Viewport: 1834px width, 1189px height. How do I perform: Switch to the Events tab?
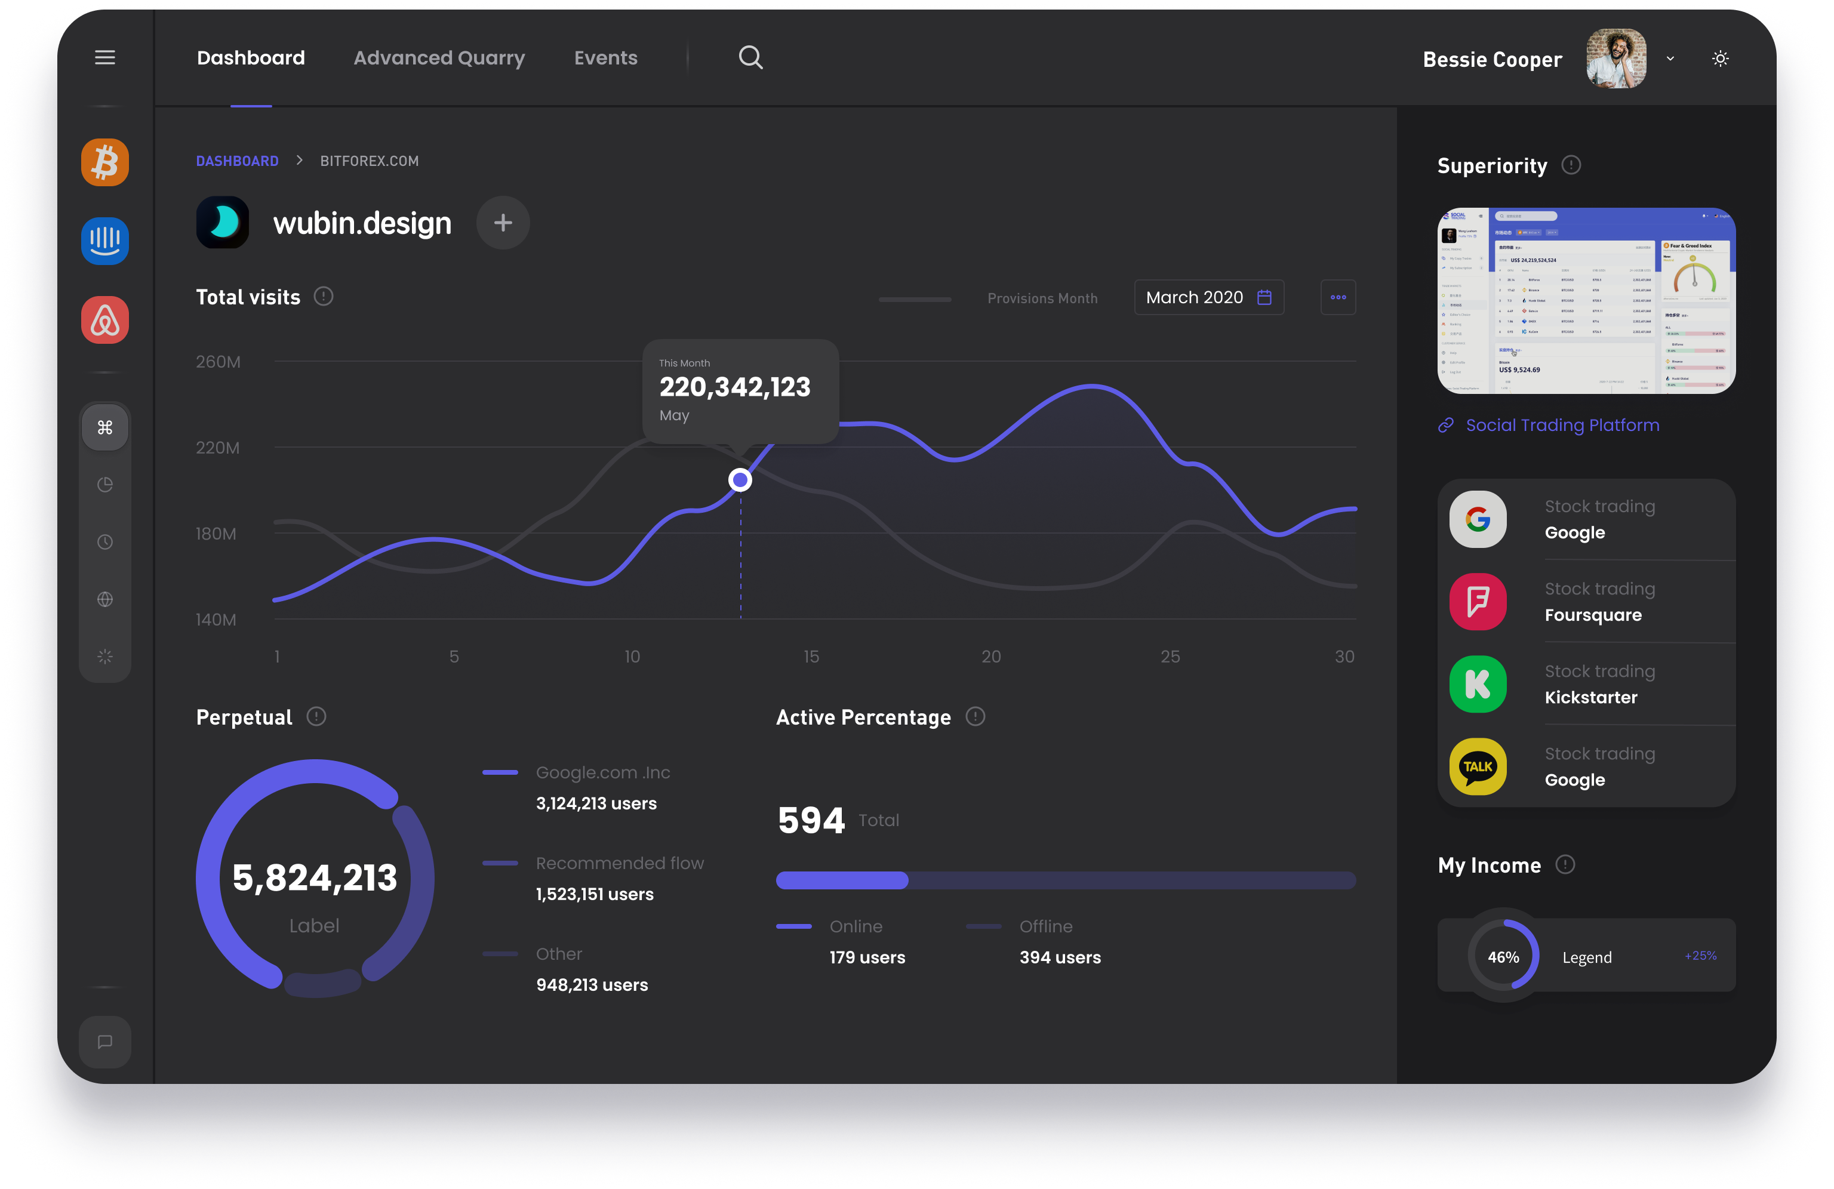coord(606,58)
